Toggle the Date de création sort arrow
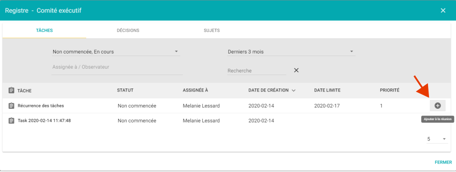 click(x=293, y=91)
